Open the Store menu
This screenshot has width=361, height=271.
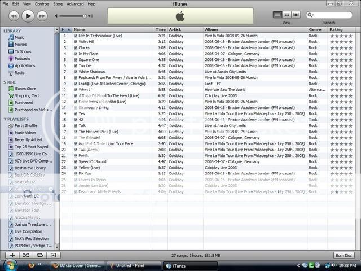pos(58,4)
